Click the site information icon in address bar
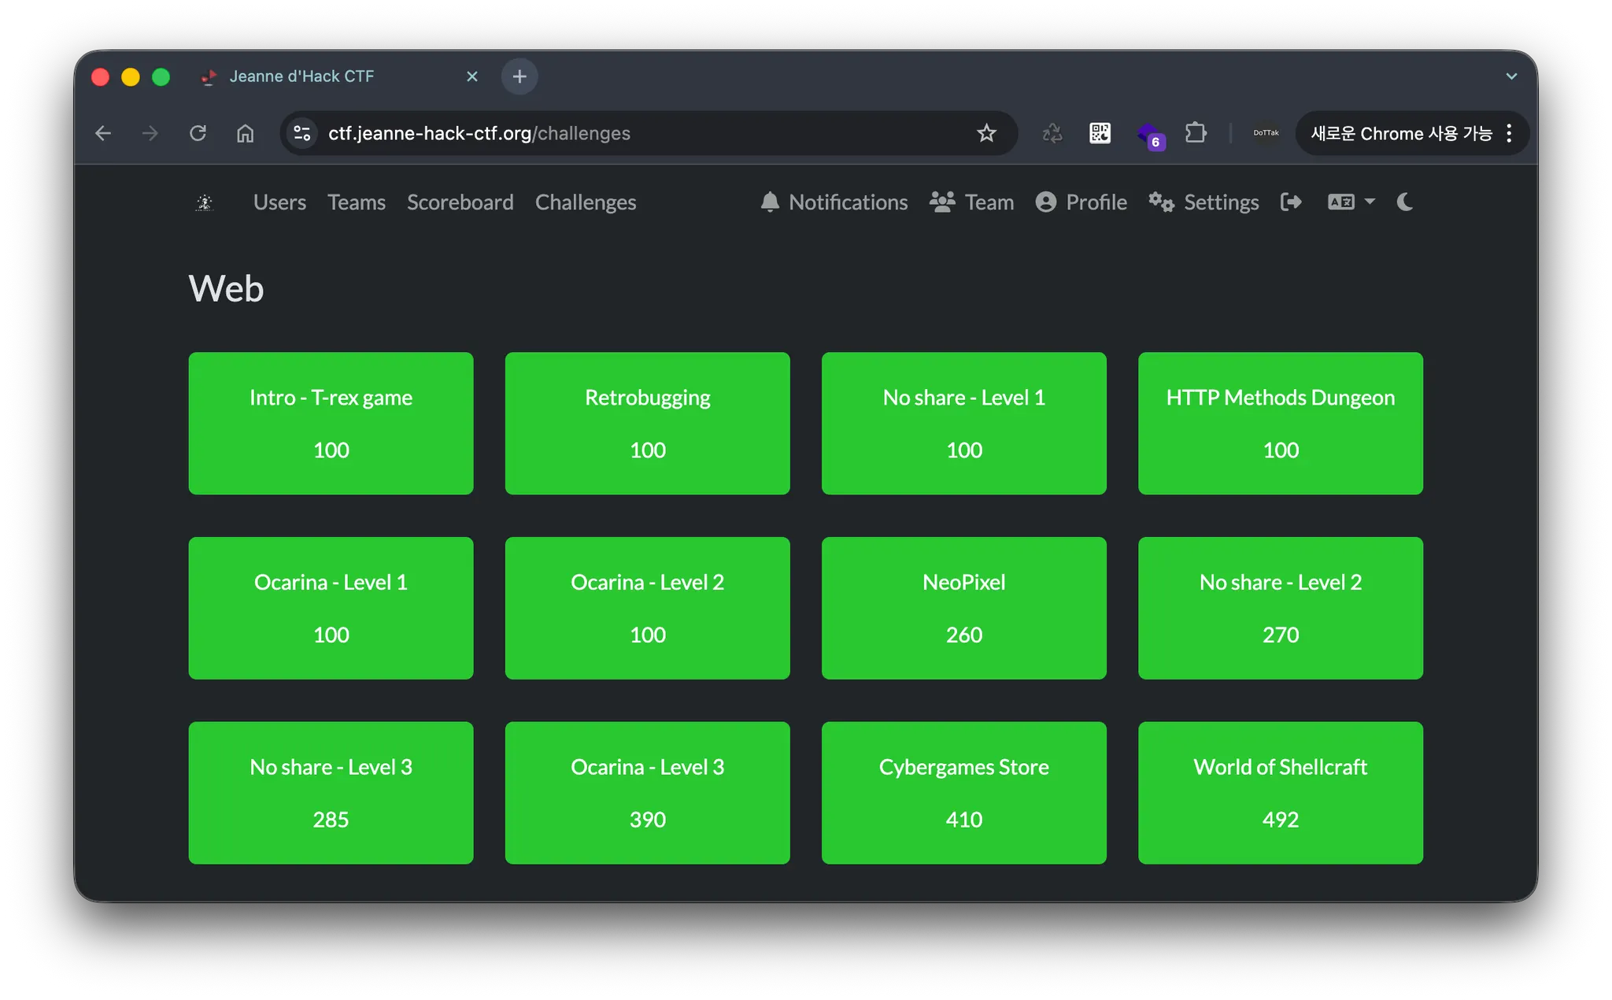Viewport: 1612px width, 1000px height. click(302, 133)
